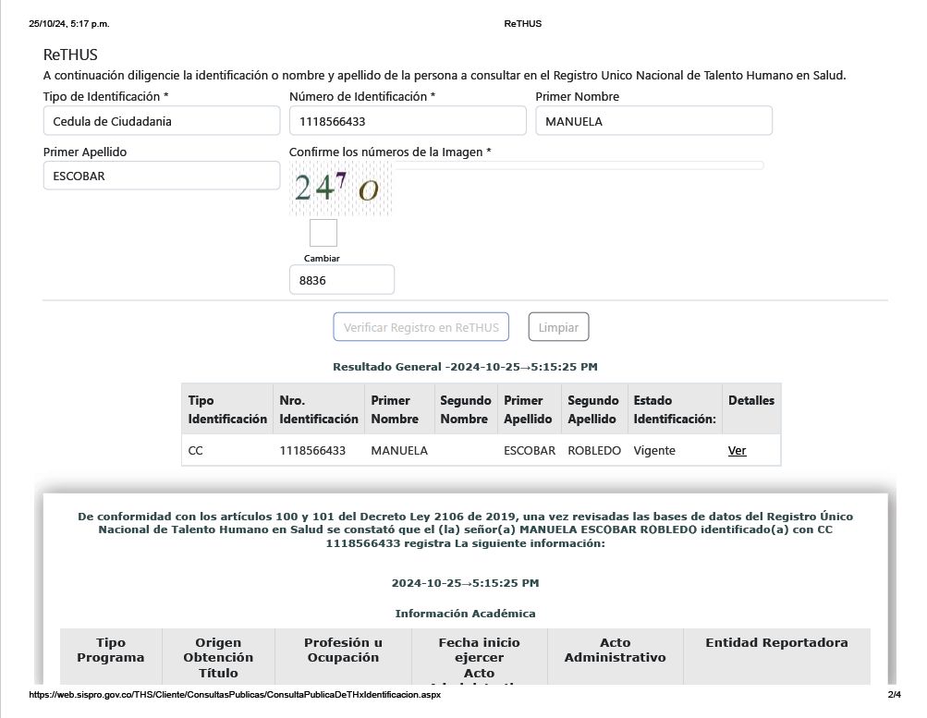927x718 pixels.
Task: Click the Cambiar captcha refresh icon
Action: tap(323, 233)
